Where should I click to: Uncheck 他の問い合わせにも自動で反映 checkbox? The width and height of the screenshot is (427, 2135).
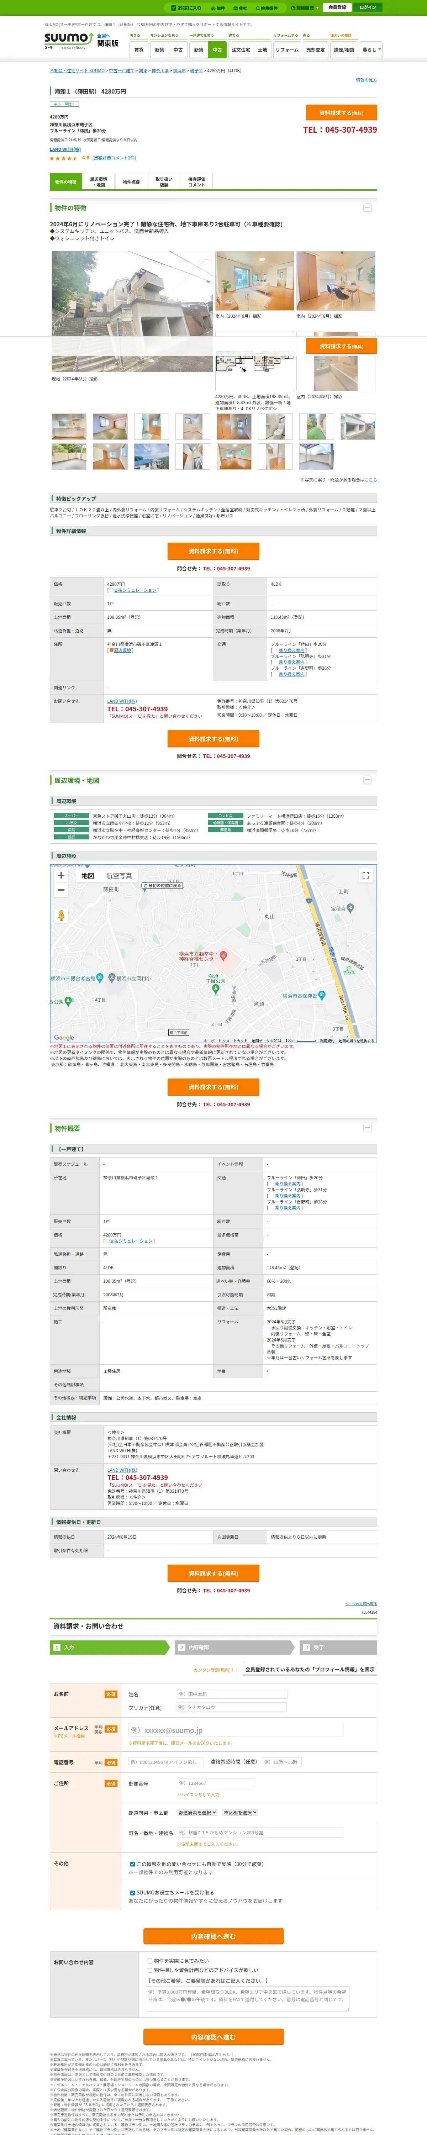(133, 1864)
